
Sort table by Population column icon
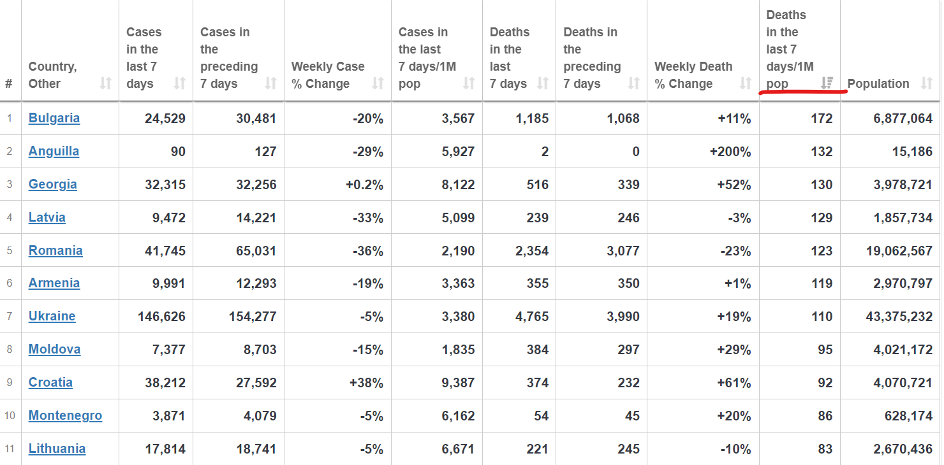click(927, 83)
